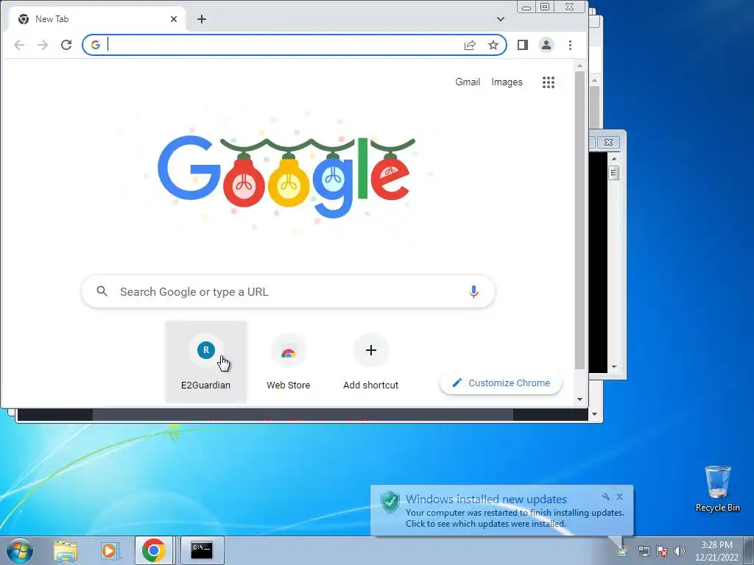Click the Search Google or type a URL box

289,291
